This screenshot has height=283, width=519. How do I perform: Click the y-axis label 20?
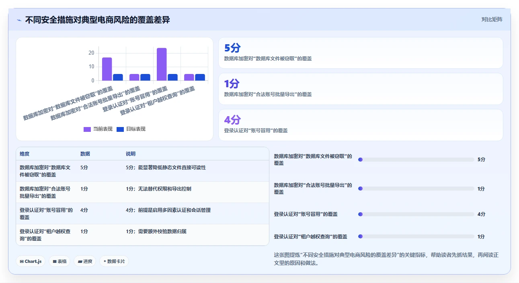[x=91, y=53]
